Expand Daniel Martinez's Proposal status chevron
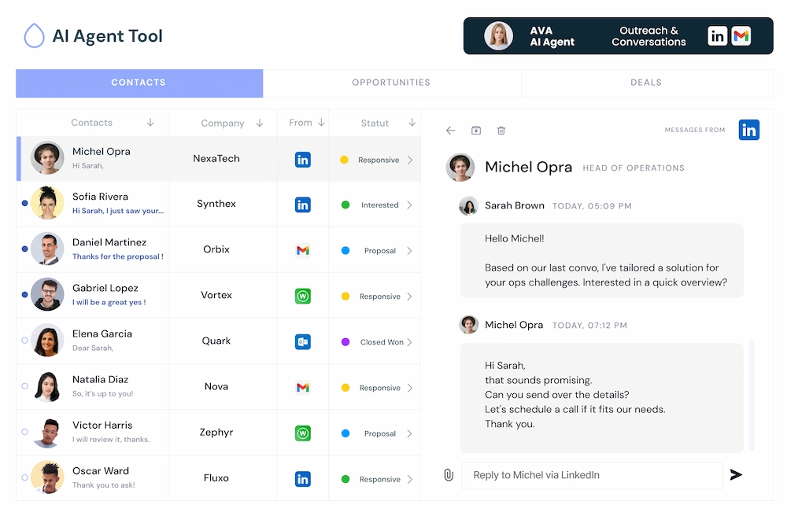The height and width of the screenshot is (527, 787). pos(410,251)
